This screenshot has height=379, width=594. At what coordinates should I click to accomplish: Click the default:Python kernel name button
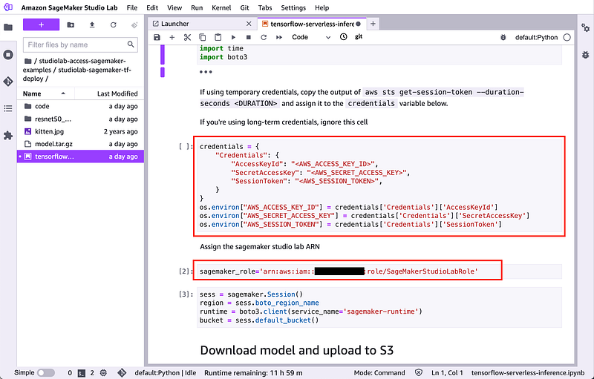(x=536, y=37)
